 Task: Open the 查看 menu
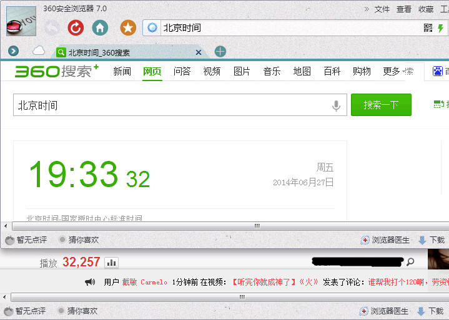(x=404, y=9)
